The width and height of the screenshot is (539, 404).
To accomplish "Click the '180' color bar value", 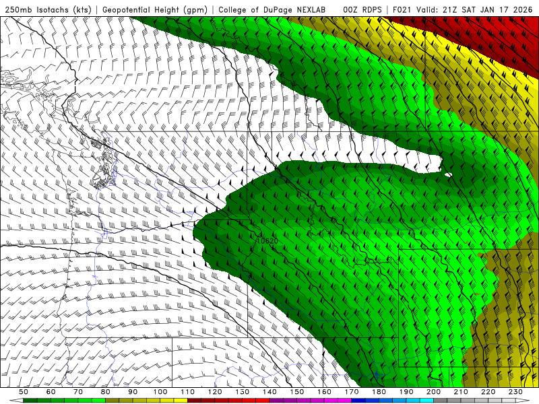I will point(379,392).
